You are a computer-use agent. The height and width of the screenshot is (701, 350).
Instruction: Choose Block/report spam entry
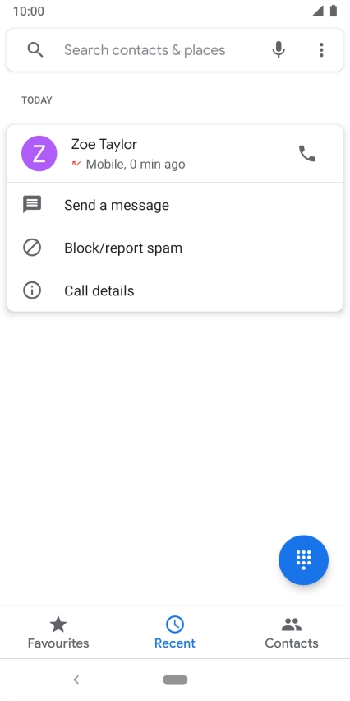(175, 248)
